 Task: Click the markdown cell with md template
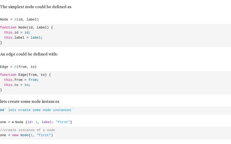(36, 110)
